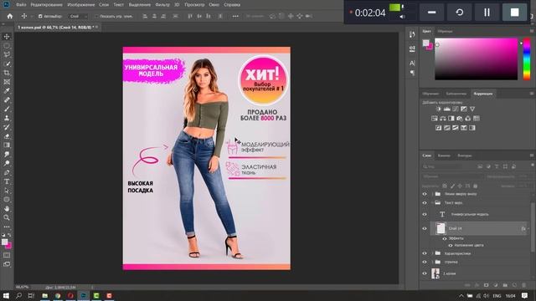This screenshot has width=536, height=301.
Task: Switch to the 'Образцы' tab
Action: click(445, 32)
